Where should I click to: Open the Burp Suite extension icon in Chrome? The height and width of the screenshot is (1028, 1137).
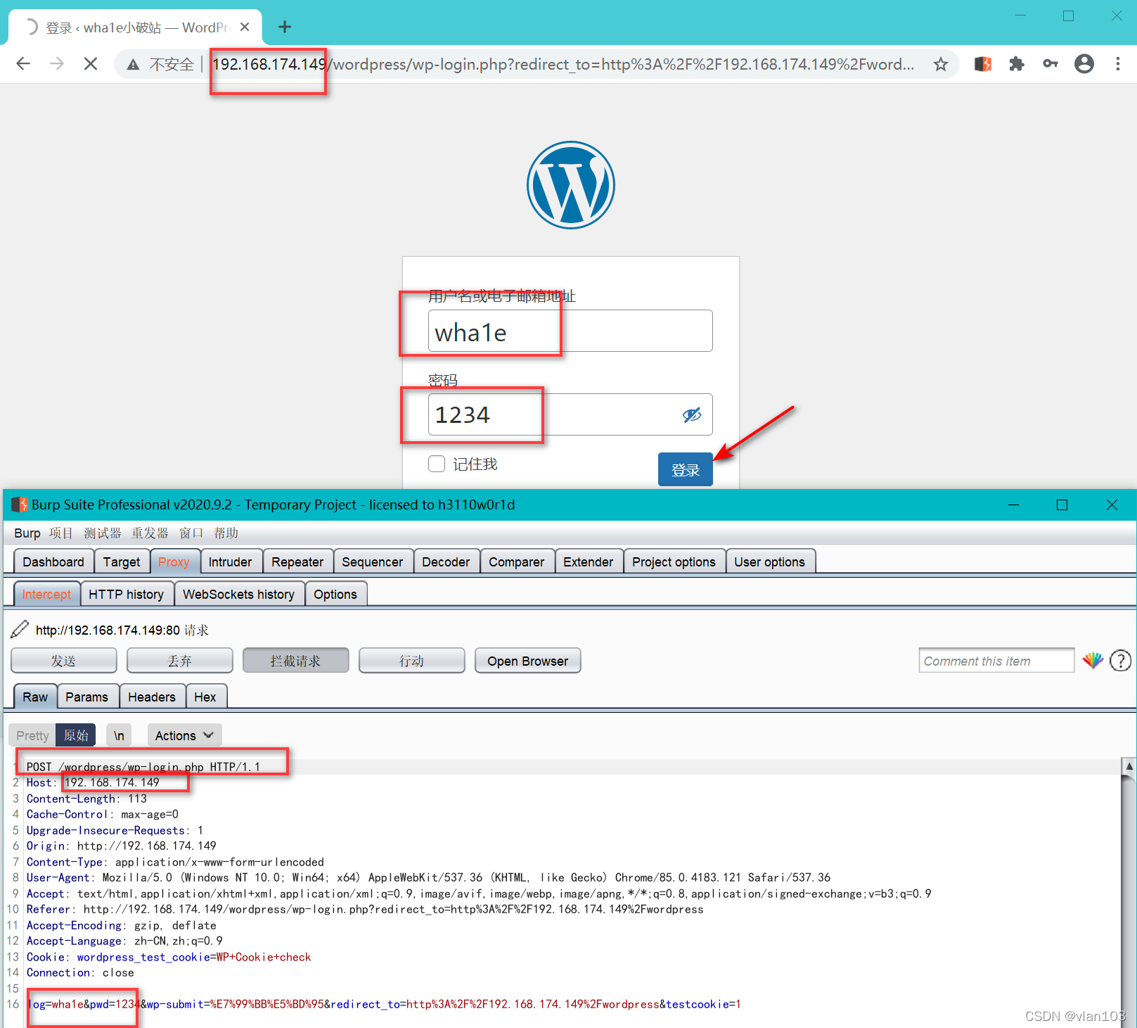tap(983, 64)
